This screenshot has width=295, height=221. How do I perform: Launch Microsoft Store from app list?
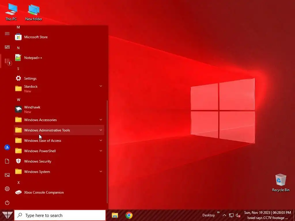[x=59, y=37]
